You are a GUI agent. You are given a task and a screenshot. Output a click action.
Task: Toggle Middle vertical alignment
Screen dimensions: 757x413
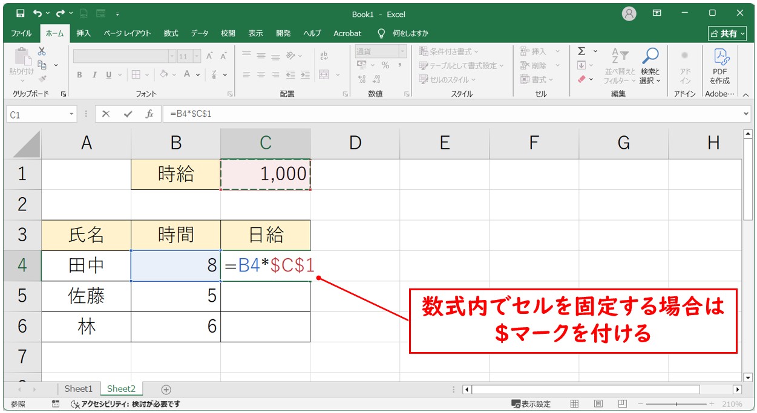pos(261,56)
